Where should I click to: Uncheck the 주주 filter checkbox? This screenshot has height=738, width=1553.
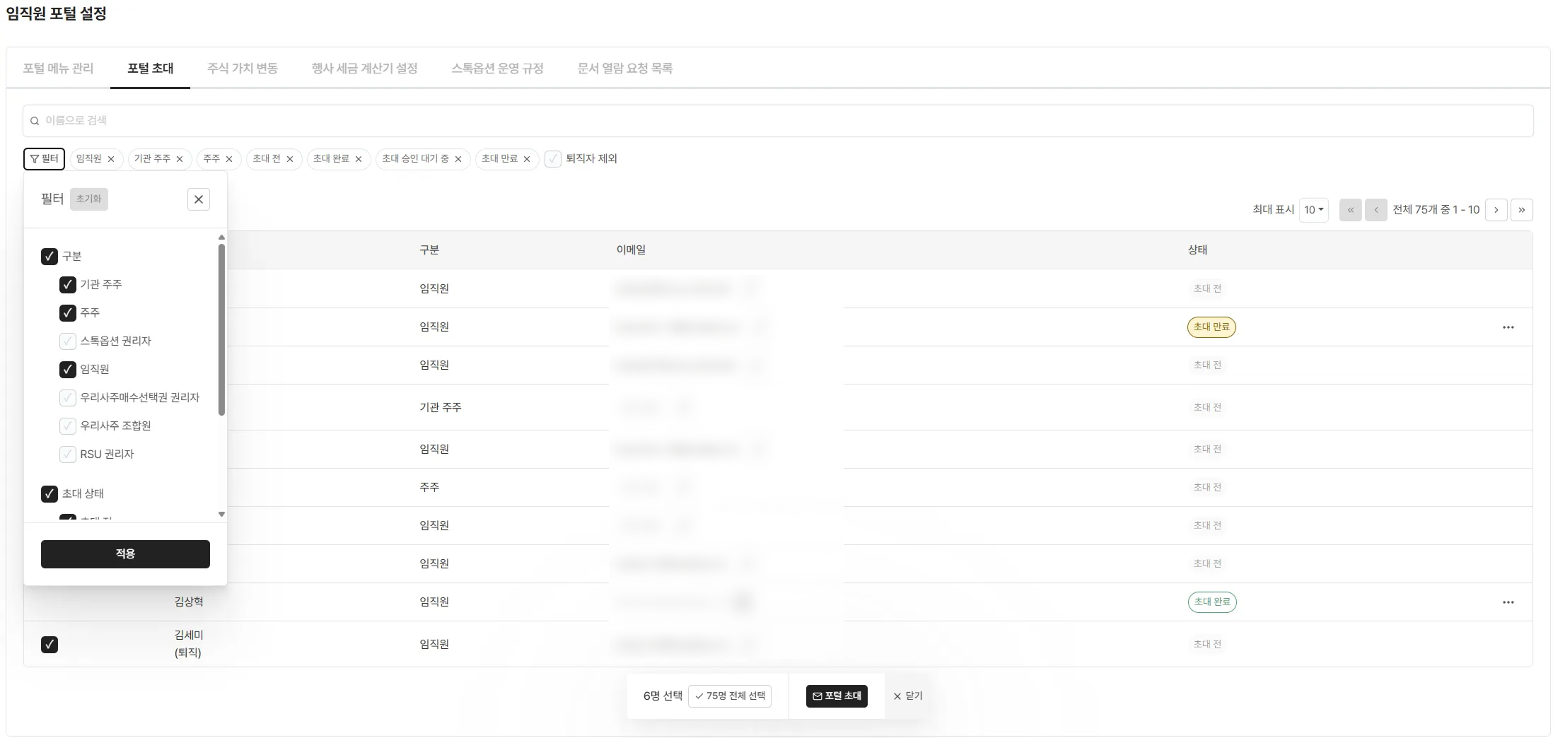(67, 312)
